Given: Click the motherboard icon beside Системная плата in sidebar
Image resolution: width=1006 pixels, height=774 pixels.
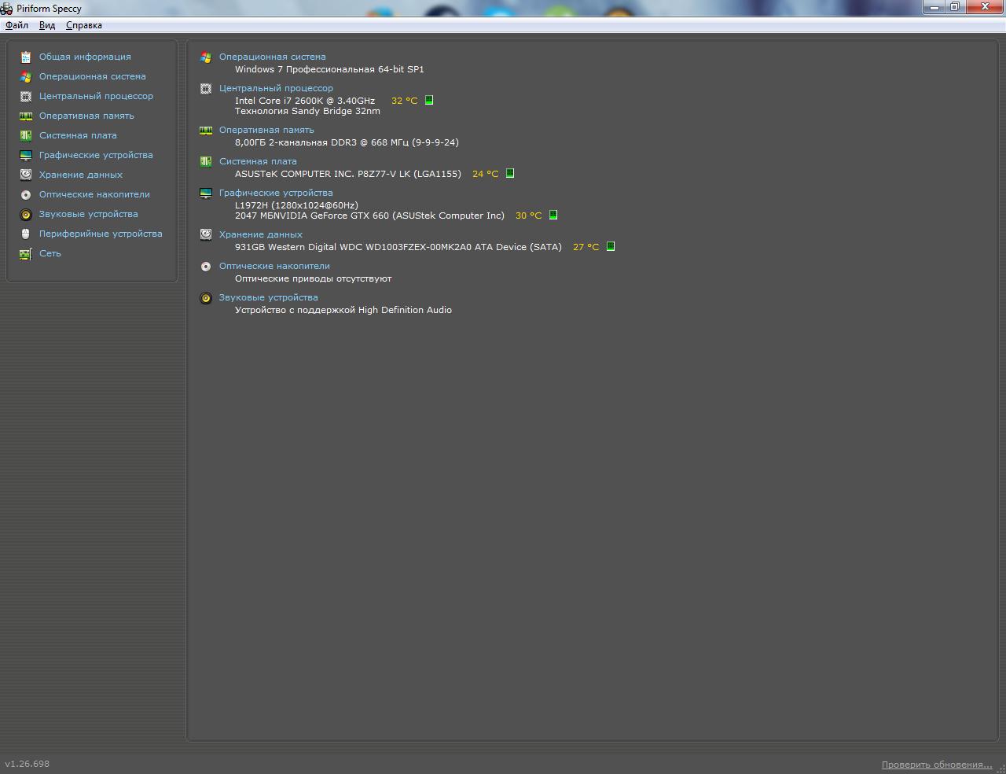Looking at the screenshot, I should tap(26, 135).
